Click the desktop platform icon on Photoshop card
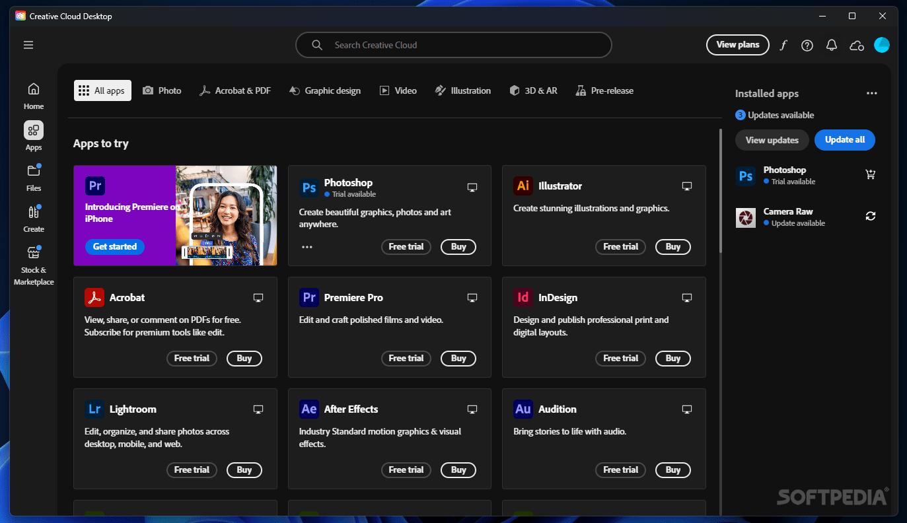The image size is (907, 523). [x=472, y=188]
